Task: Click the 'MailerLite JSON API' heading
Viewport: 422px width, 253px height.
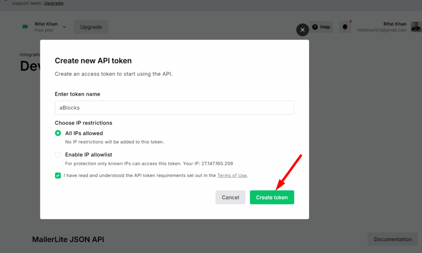Action: pos(68,239)
